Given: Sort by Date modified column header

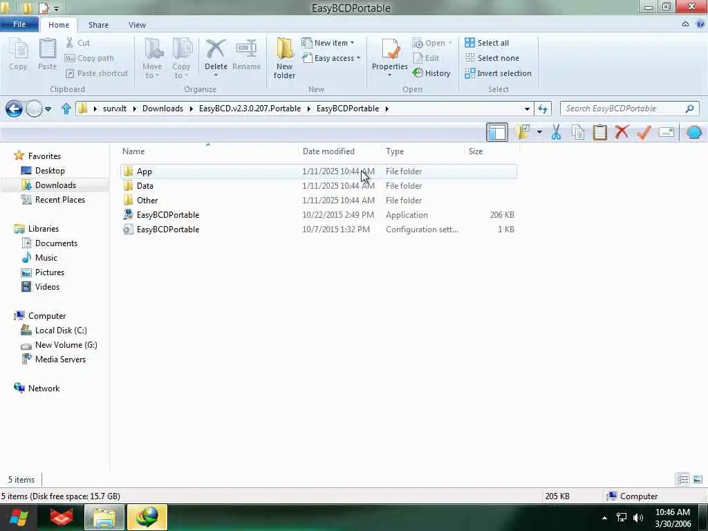Looking at the screenshot, I should (339, 151).
